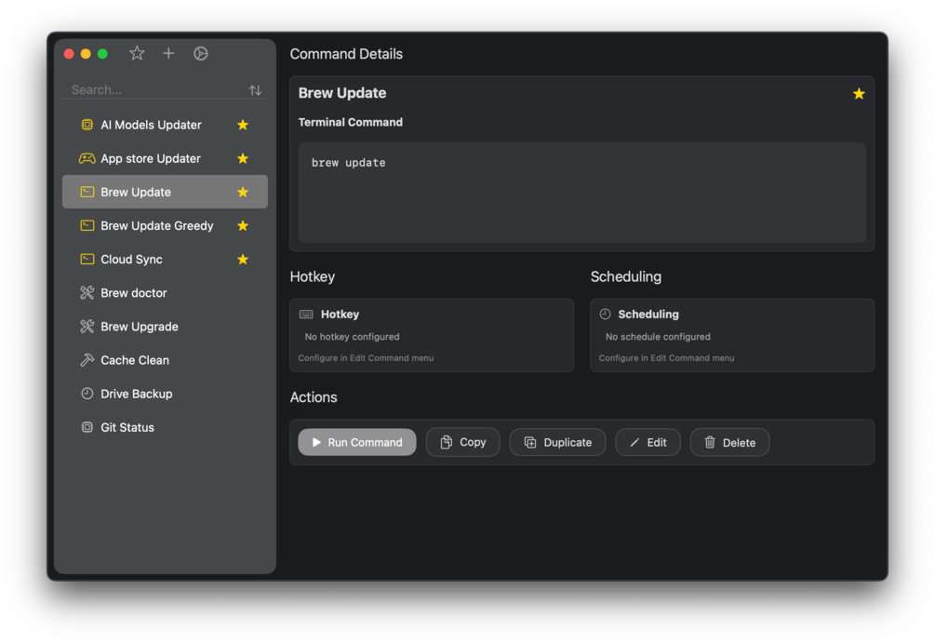This screenshot has width=935, height=643.
Task: Click the clock icon in Scheduling card
Action: point(606,314)
